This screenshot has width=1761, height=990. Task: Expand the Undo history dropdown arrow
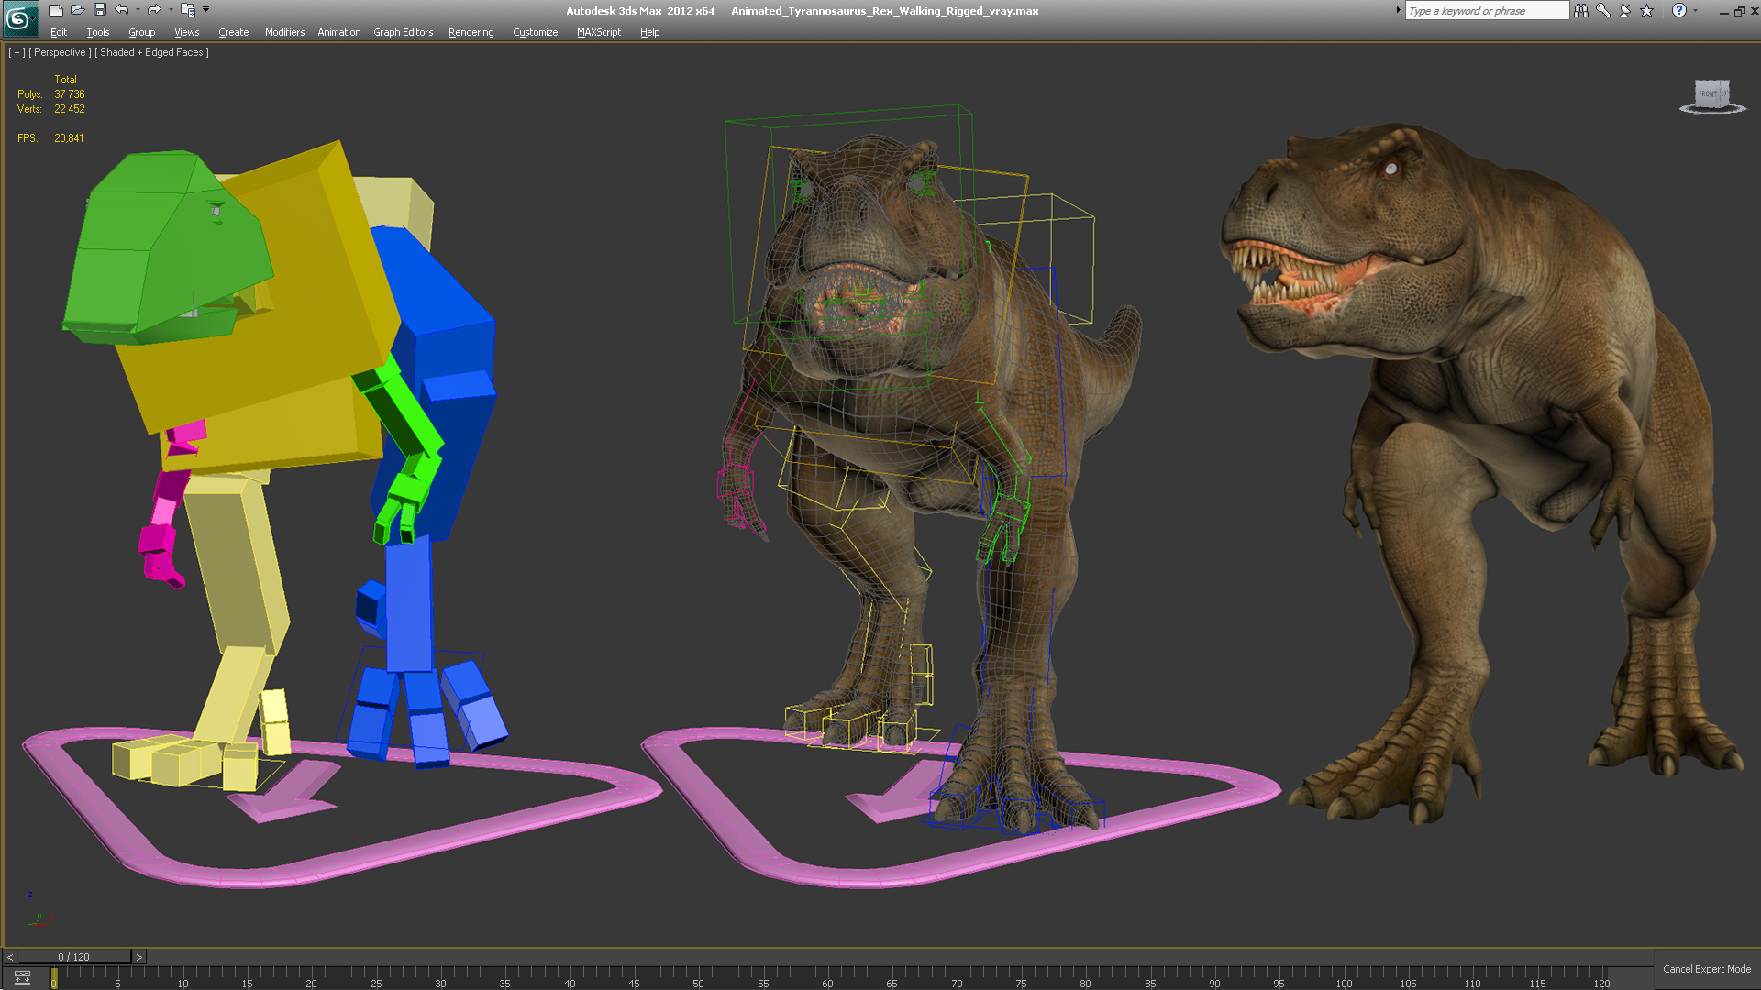(138, 10)
